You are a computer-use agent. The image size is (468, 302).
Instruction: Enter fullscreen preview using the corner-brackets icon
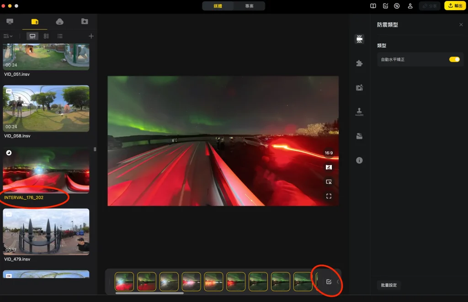329,196
